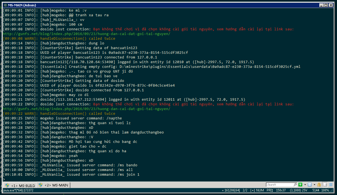This screenshot has height=195, width=337.
Task: Open the ConEmu system menu icon in title bar
Action: click(5, 5)
